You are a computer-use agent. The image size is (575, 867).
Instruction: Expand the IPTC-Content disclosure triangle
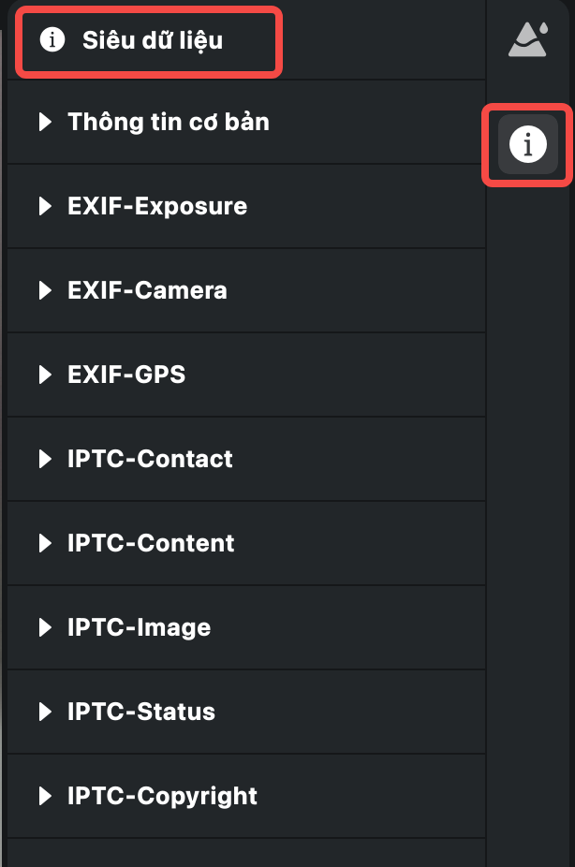pyautogui.click(x=45, y=543)
